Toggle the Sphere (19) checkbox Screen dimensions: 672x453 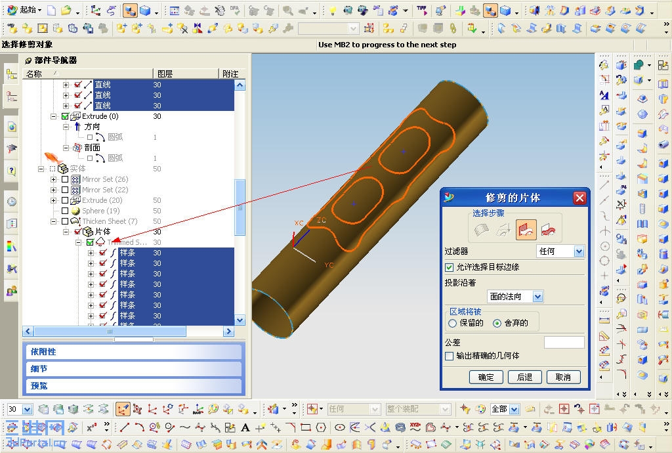pyautogui.click(x=65, y=211)
